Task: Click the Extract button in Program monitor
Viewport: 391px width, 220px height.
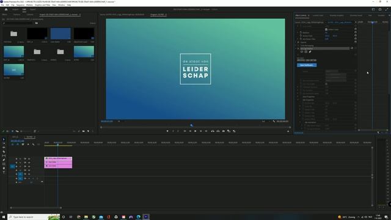Action: (218, 131)
